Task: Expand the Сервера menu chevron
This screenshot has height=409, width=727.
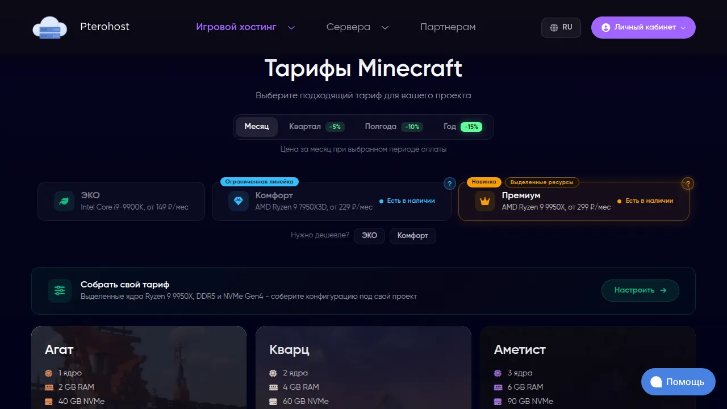Action: [x=385, y=27]
